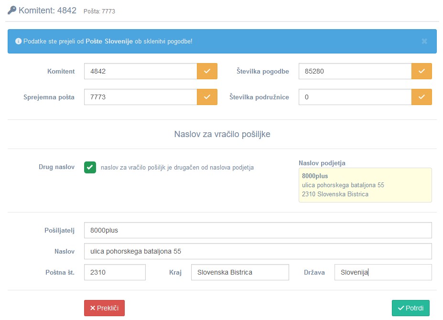Click the Država country field
This screenshot has height=320, width=443.
(x=383, y=272)
